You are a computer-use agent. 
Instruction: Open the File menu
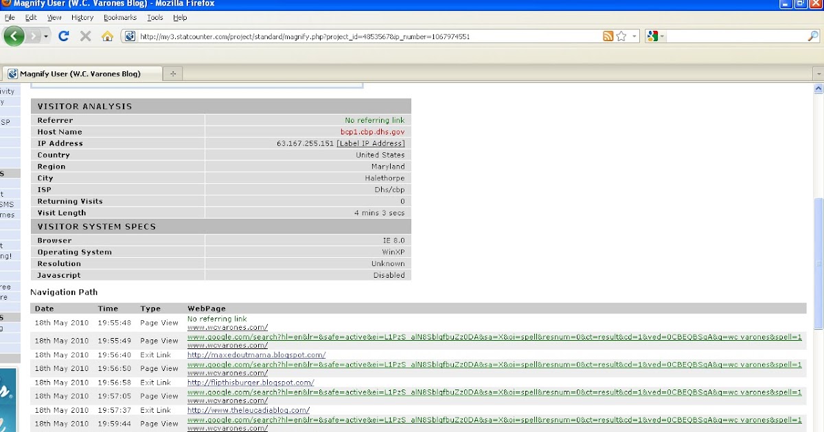pos(10,17)
